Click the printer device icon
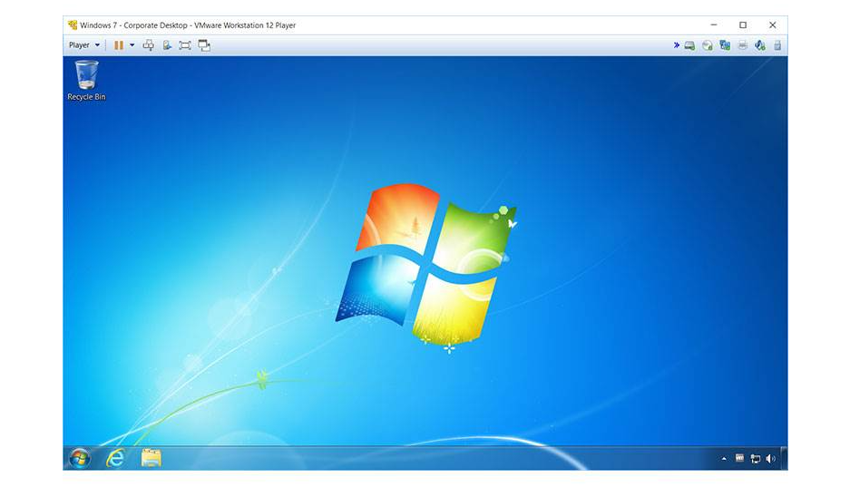 pos(743,45)
